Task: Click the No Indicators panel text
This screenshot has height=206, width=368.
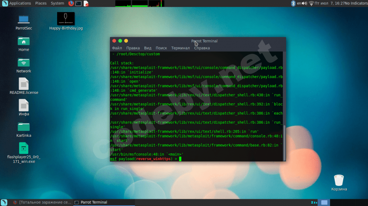Action: pos(356,3)
